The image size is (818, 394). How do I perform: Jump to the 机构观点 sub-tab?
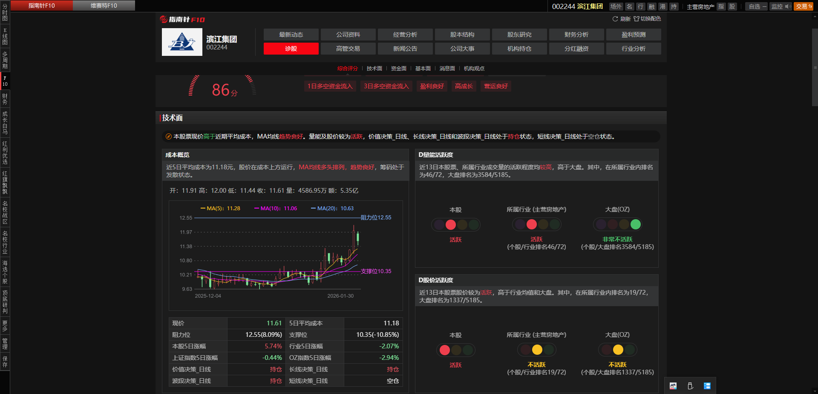474,69
